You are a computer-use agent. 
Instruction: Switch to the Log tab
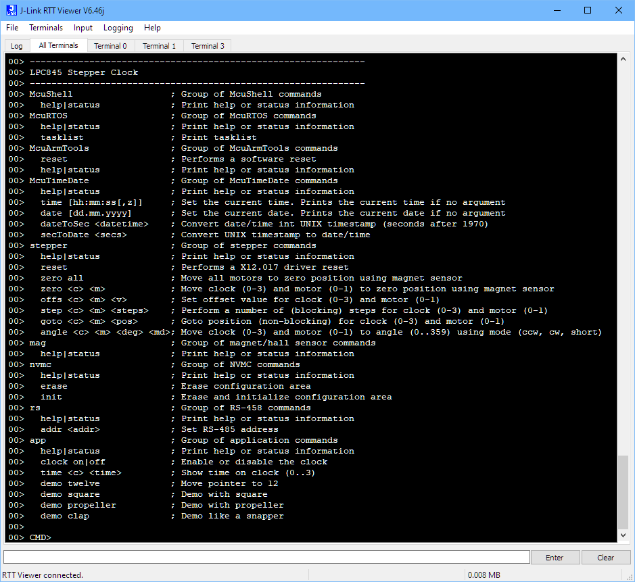coord(17,46)
